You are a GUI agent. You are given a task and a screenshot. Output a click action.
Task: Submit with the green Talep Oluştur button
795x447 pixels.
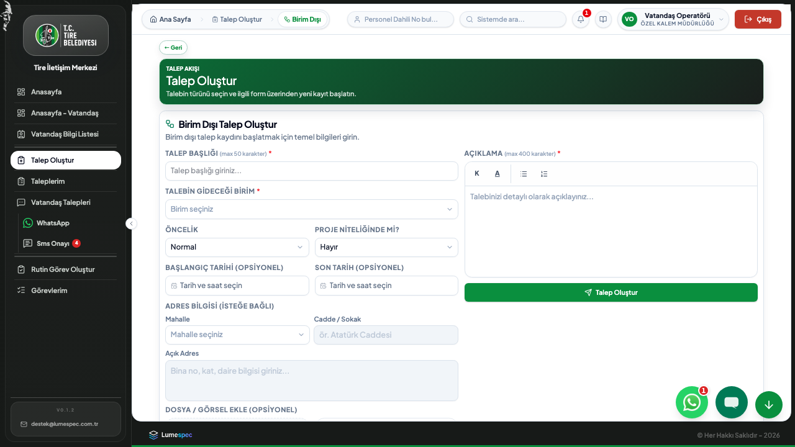611,292
